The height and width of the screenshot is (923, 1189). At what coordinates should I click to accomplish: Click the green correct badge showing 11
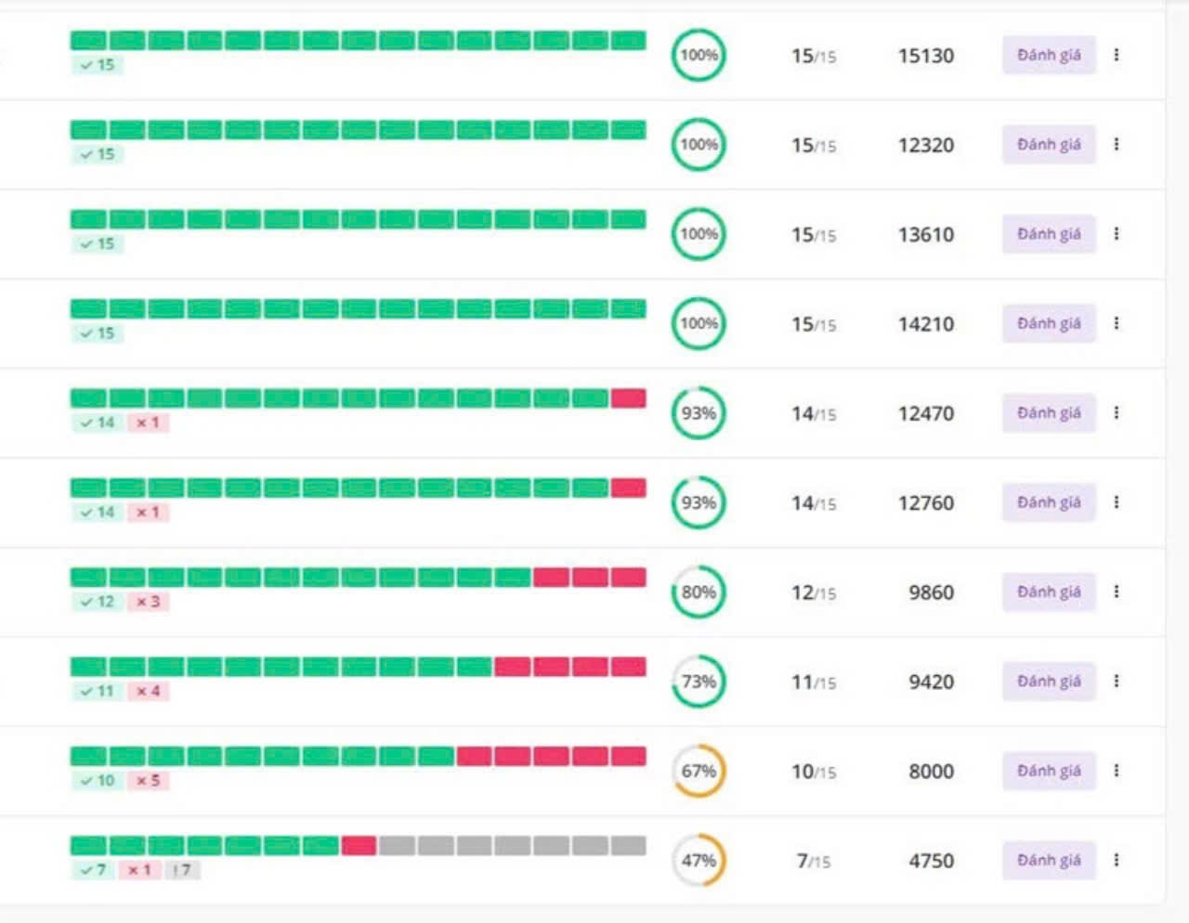(x=98, y=691)
